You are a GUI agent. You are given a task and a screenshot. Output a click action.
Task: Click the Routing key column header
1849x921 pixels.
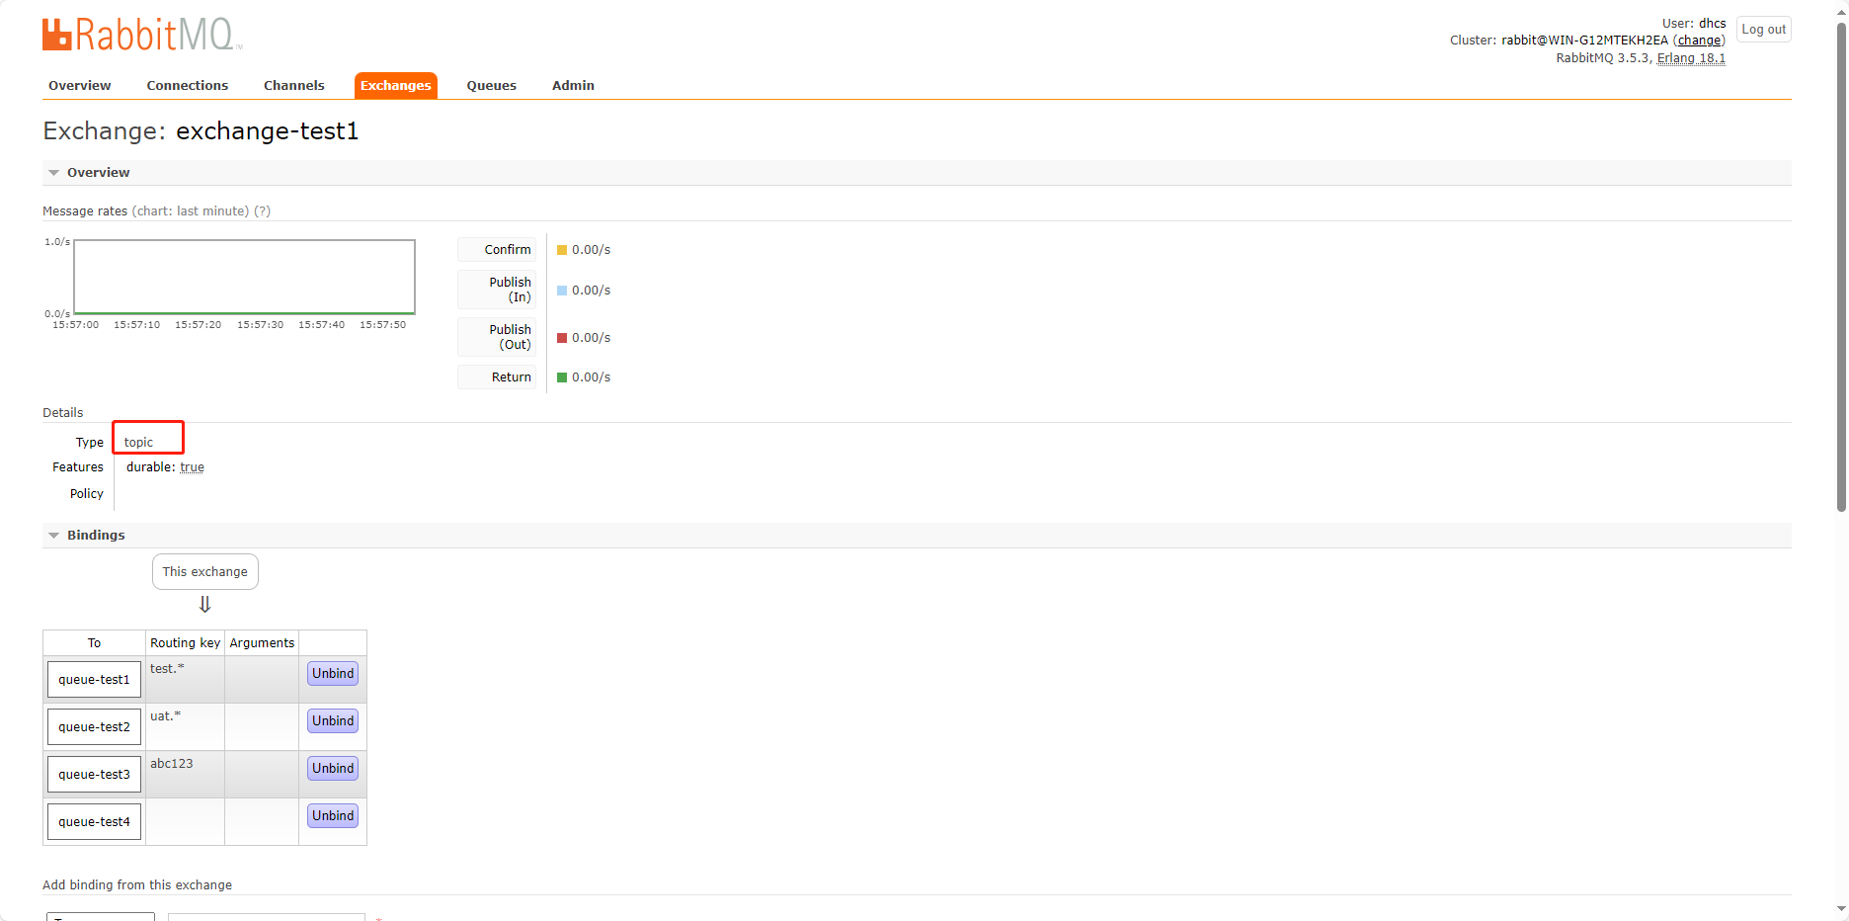coord(185,643)
